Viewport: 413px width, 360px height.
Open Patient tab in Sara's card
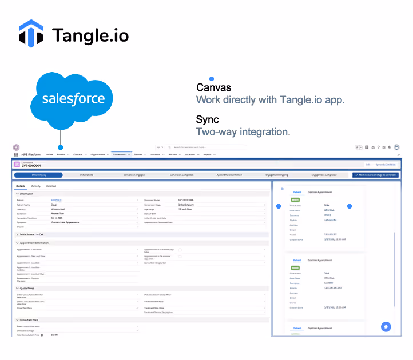(x=297, y=260)
